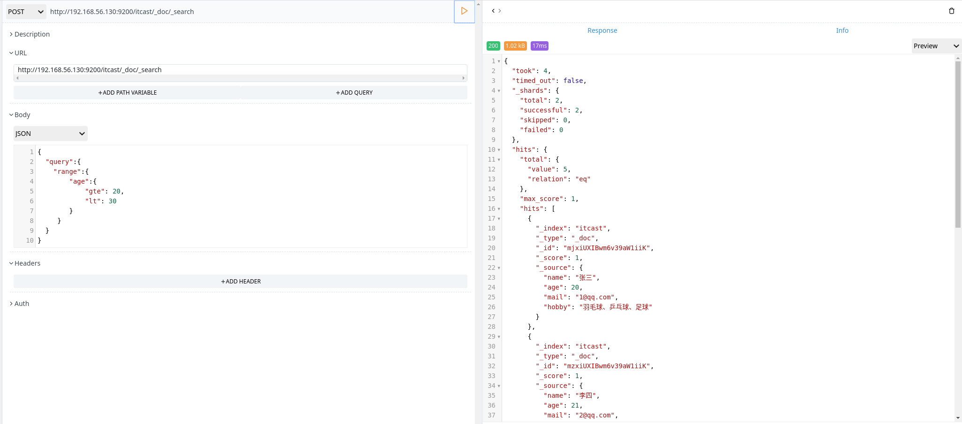
Task: Expand the Auth section
Action: point(19,303)
